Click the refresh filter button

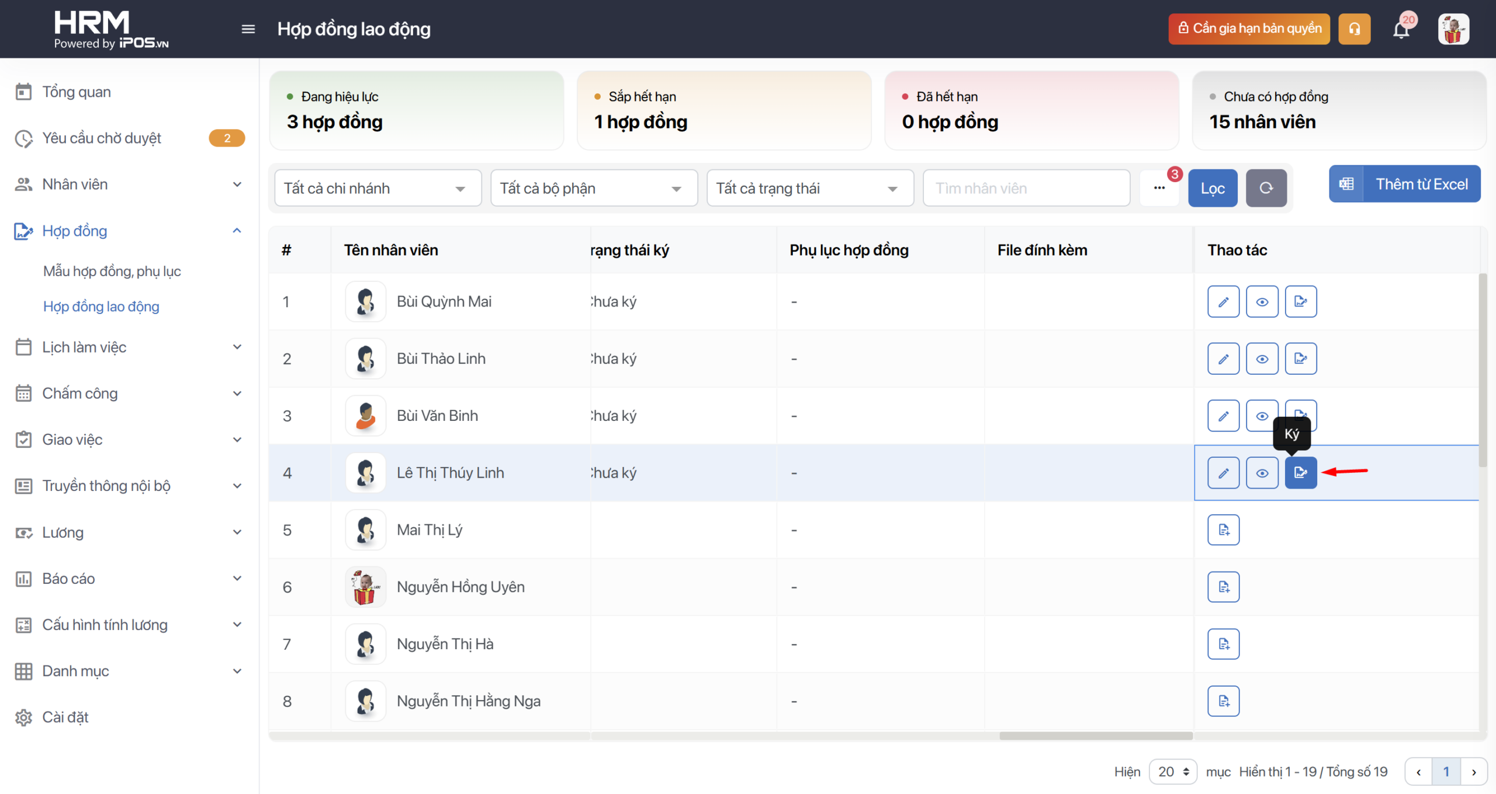tap(1266, 188)
